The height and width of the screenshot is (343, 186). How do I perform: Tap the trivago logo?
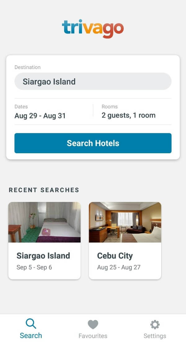pos(93,28)
